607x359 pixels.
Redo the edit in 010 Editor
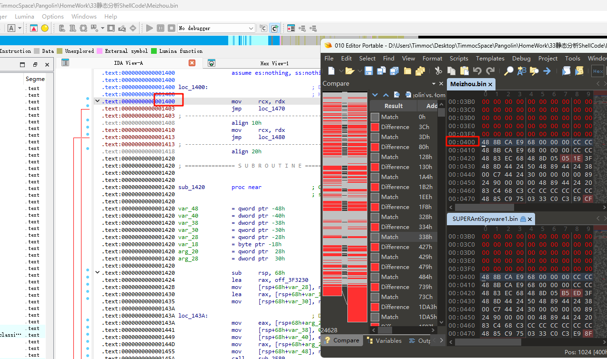point(490,71)
